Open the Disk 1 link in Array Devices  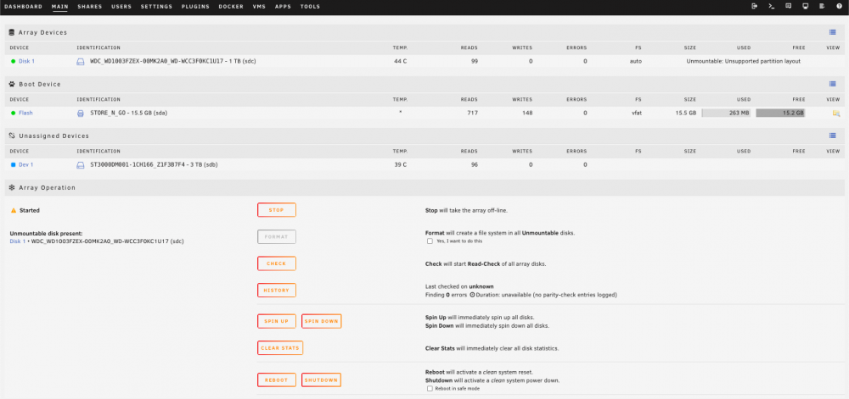click(x=26, y=62)
